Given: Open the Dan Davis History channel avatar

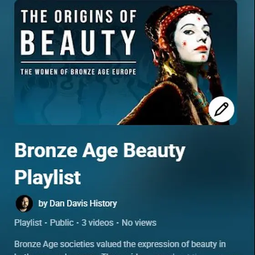Looking at the screenshot, I should pyautogui.click(x=24, y=204).
